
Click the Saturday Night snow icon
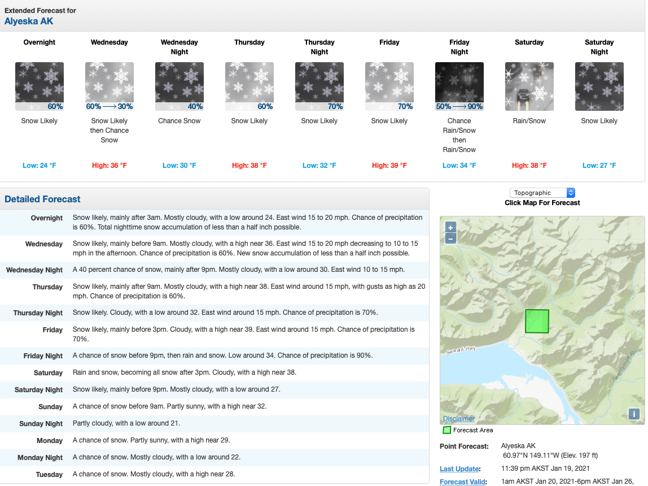click(599, 86)
